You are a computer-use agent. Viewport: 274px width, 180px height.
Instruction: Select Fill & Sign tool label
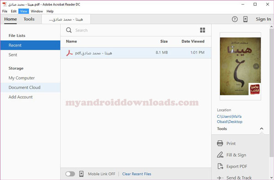point(236,155)
